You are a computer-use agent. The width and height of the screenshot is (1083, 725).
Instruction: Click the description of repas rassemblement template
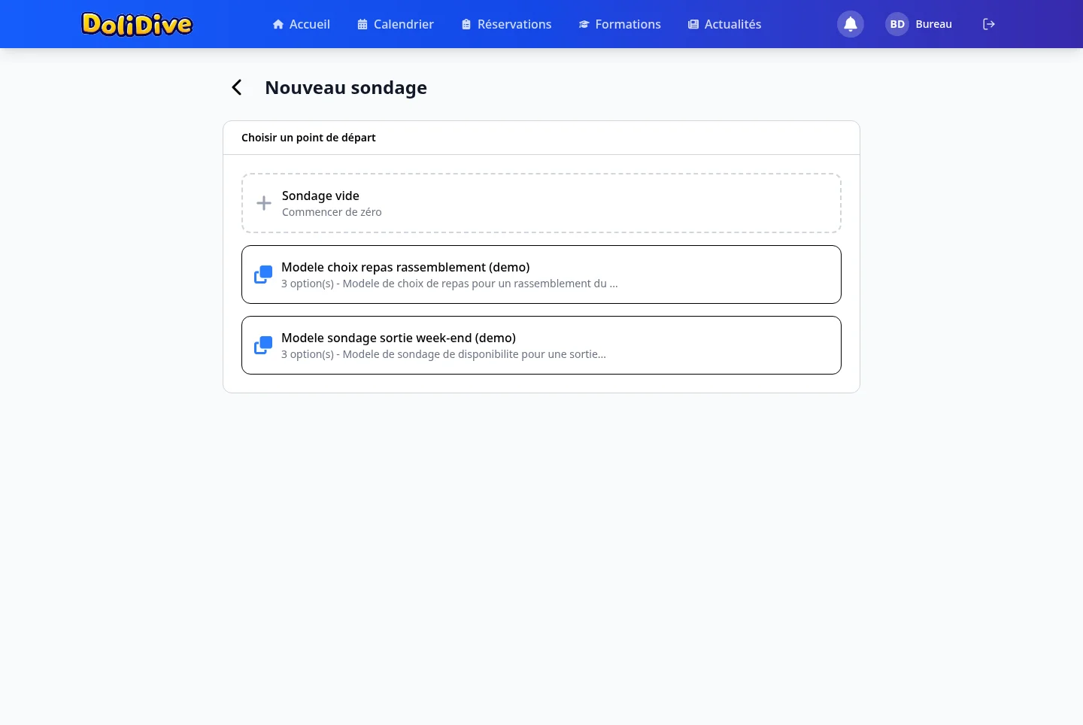pyautogui.click(x=450, y=284)
